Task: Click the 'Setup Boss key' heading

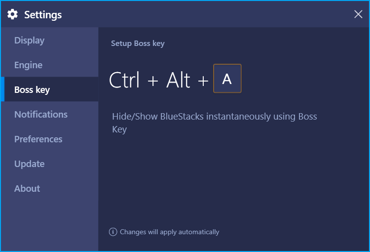Action: (138, 43)
